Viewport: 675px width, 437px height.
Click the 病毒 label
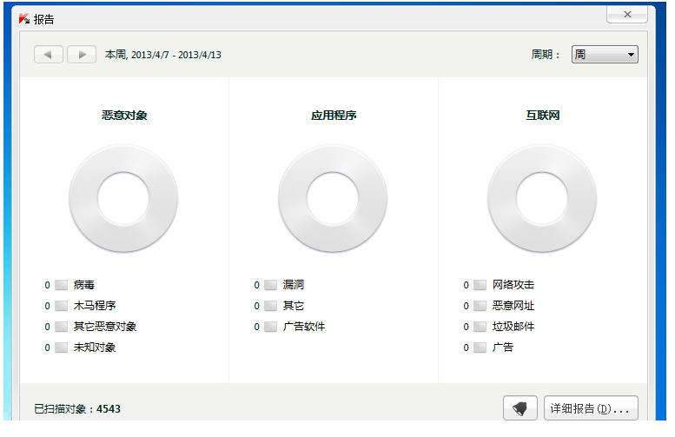click(84, 285)
